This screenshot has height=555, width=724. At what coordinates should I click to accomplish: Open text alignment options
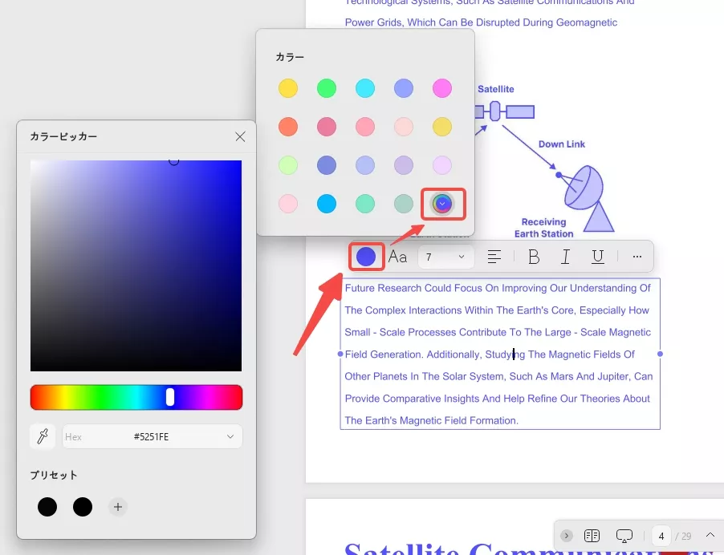(494, 257)
